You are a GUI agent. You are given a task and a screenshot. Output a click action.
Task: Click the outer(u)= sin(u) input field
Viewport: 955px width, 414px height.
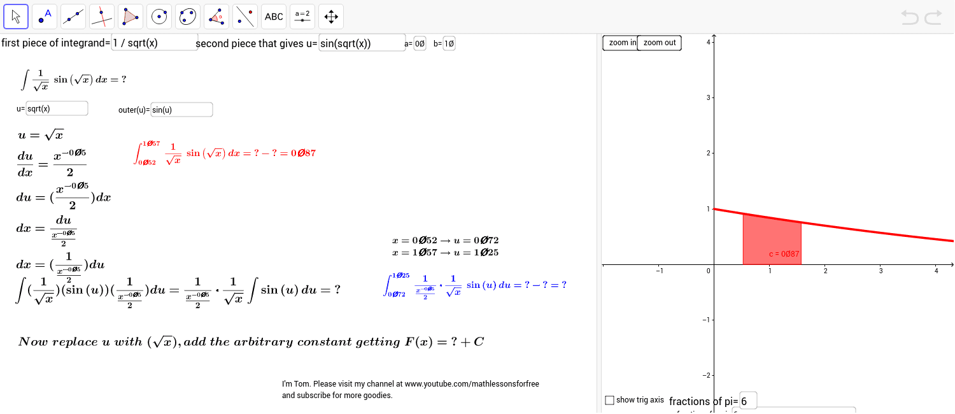181,110
